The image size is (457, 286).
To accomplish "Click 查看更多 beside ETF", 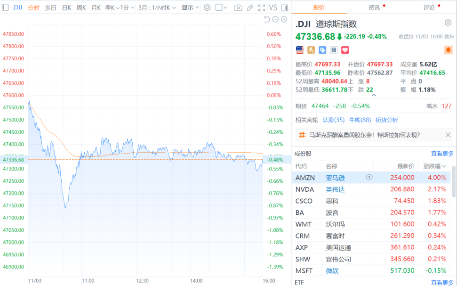I will [442, 282].
